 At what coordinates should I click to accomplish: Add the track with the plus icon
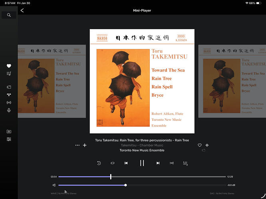point(85,145)
